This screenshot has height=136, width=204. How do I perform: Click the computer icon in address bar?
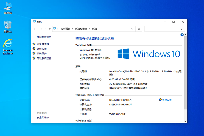[54, 29]
